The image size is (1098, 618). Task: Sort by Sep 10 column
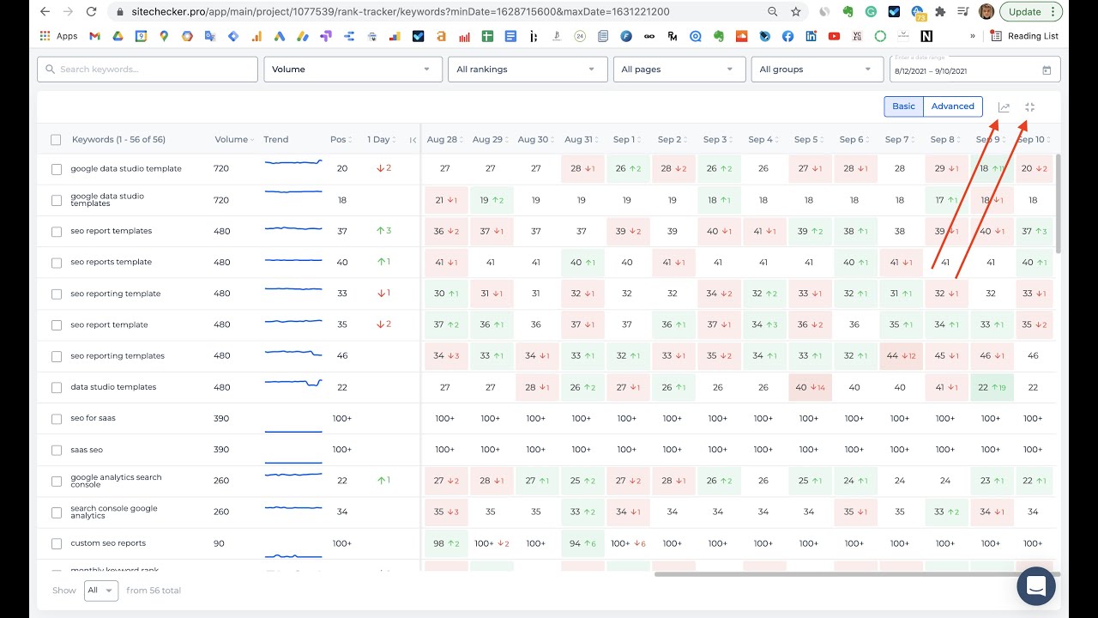pos(1034,140)
